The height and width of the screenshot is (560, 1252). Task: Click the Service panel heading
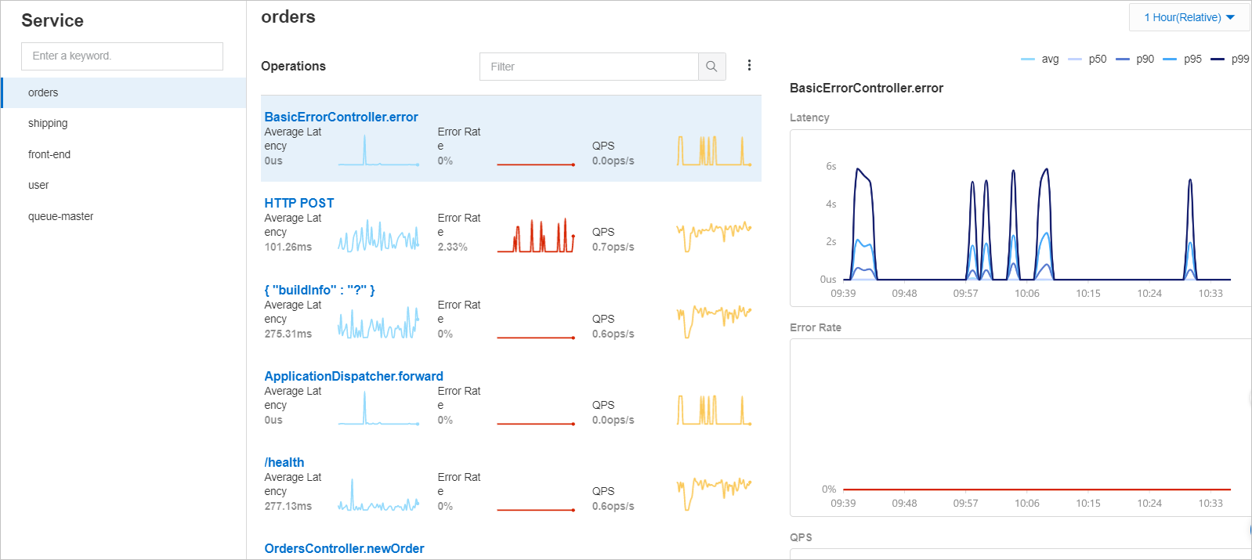(52, 20)
